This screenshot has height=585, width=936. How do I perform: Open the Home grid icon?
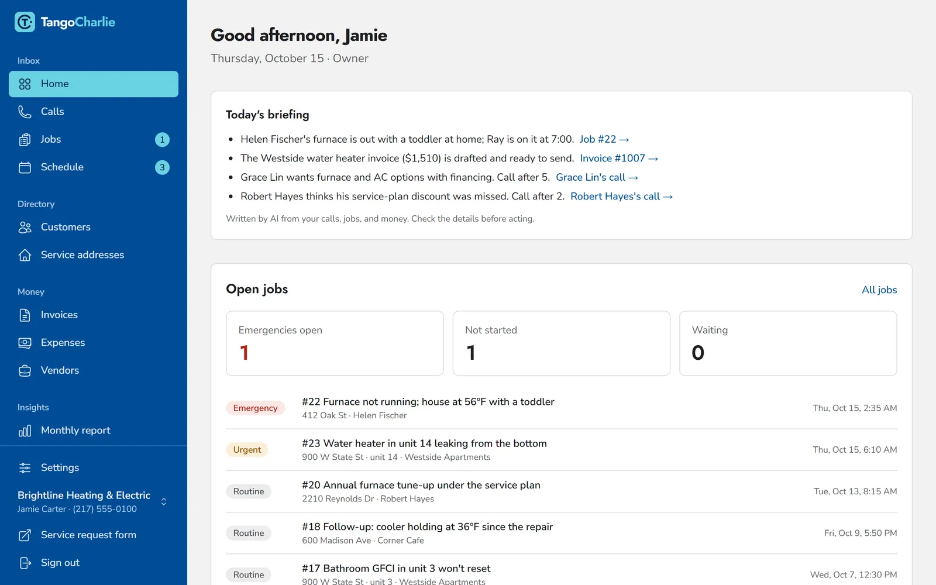point(25,84)
